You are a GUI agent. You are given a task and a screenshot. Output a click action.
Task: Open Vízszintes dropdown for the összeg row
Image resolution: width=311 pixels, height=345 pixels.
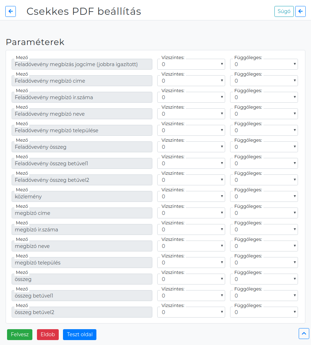[x=191, y=279]
